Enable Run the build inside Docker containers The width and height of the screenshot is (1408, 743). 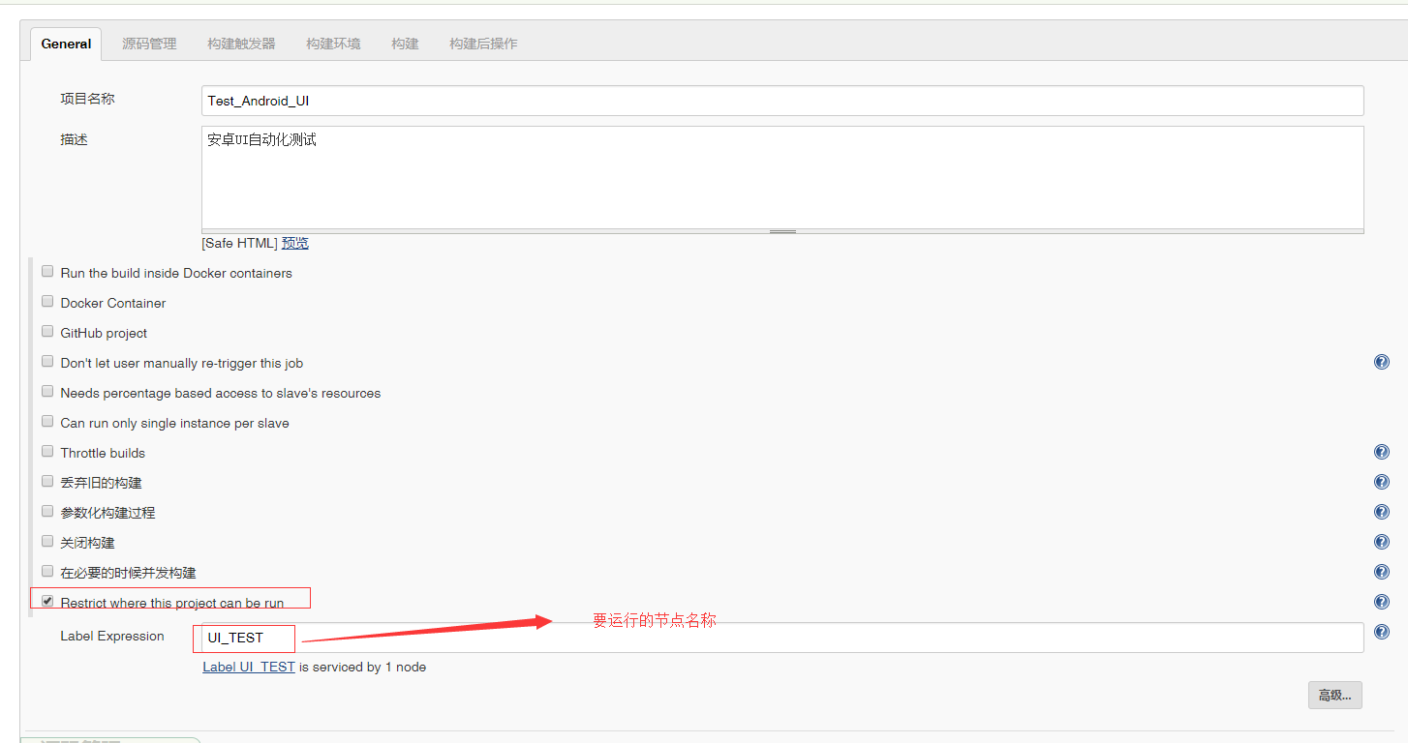click(47, 271)
